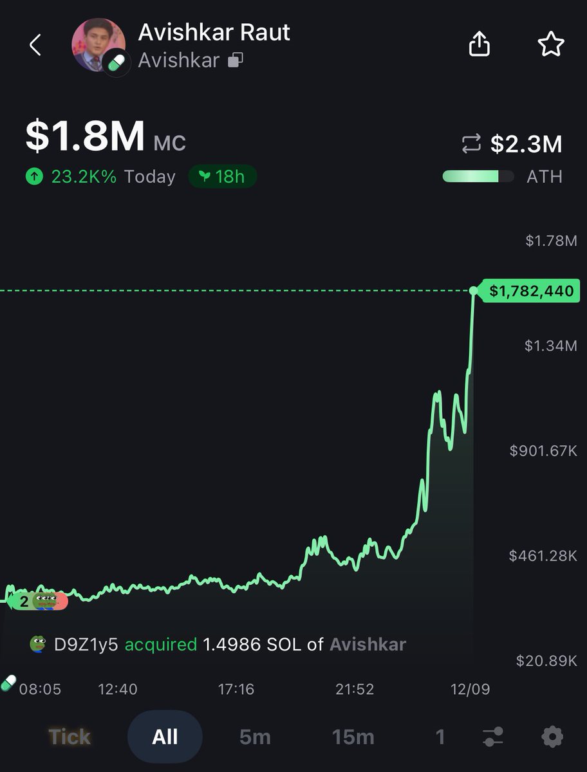The width and height of the screenshot is (587, 772).
Task: Go back with the left chevron arrow
Action: tap(35, 45)
